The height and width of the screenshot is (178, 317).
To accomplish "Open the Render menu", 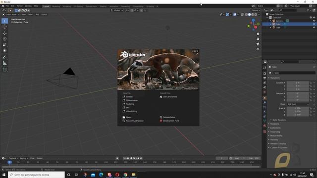I will click(x=20, y=6).
